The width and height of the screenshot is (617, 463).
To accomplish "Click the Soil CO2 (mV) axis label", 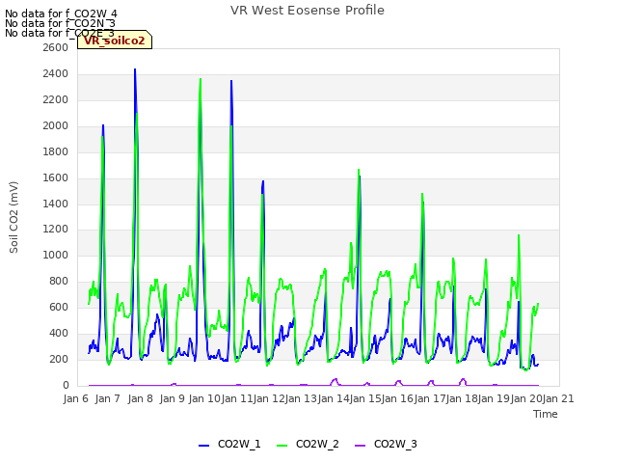I will click(13, 217).
